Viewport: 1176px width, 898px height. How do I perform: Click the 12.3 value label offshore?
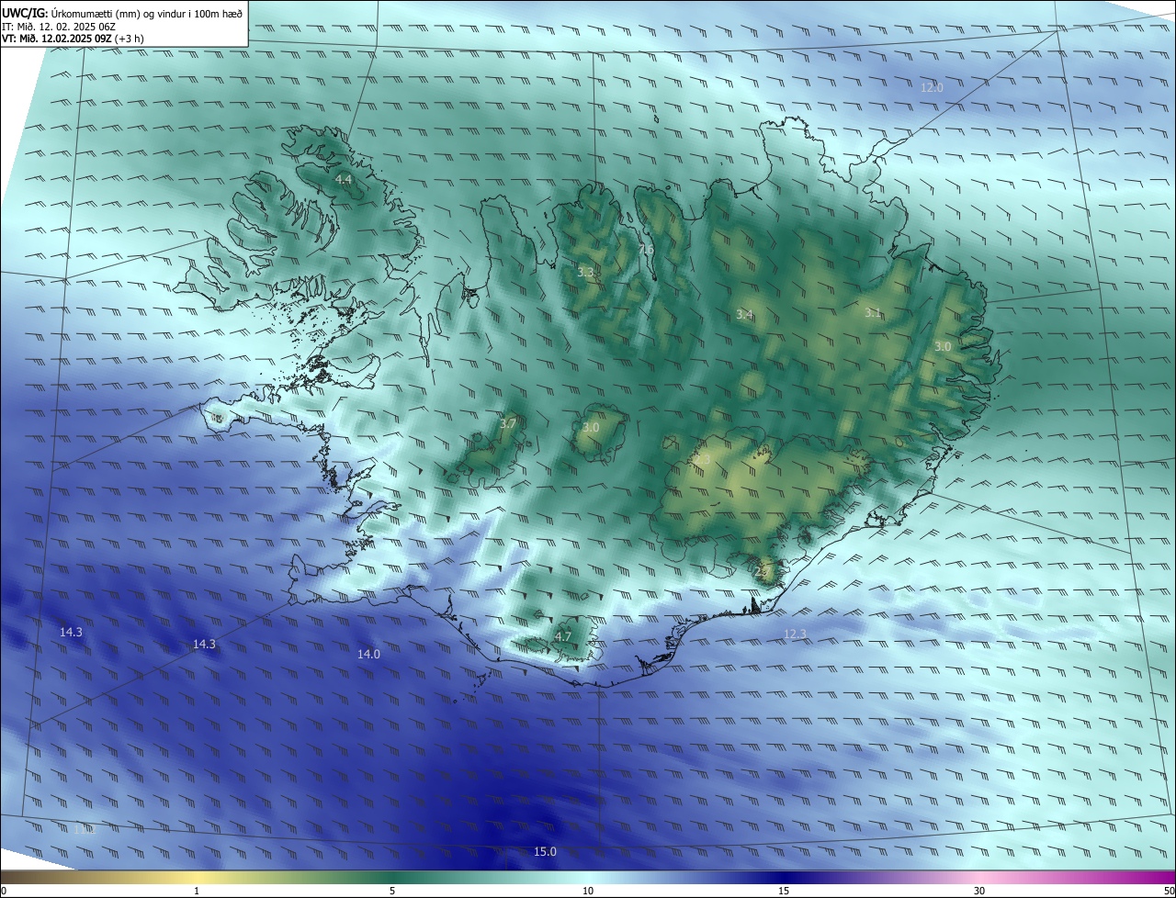[x=795, y=634]
